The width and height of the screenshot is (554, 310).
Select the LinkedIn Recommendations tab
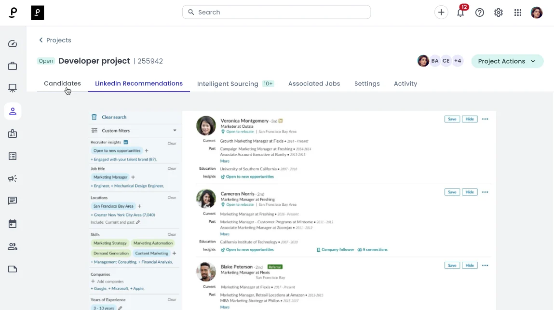pyautogui.click(x=139, y=83)
